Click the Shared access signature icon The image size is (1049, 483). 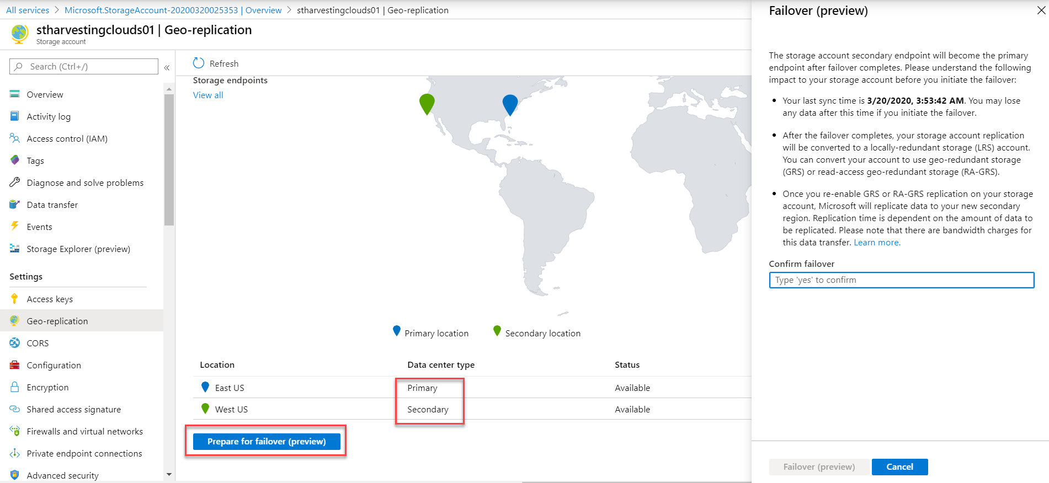[15, 409]
